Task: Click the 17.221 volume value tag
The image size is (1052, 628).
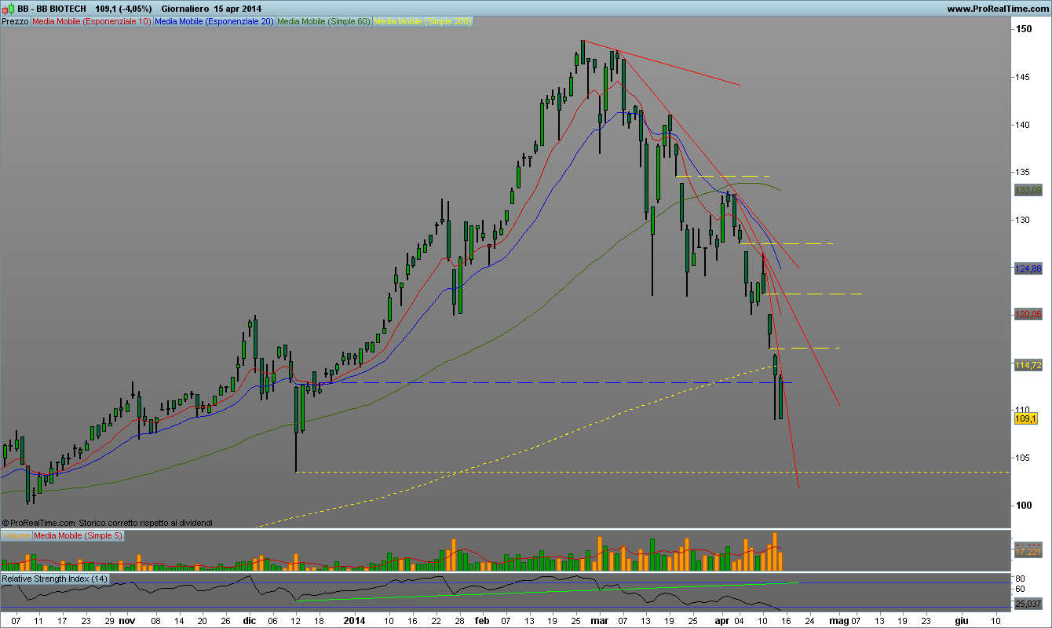Action: 1028,553
